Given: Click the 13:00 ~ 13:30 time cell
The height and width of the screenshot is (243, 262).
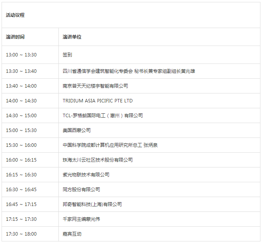Looking at the screenshot, I should 21,55.
